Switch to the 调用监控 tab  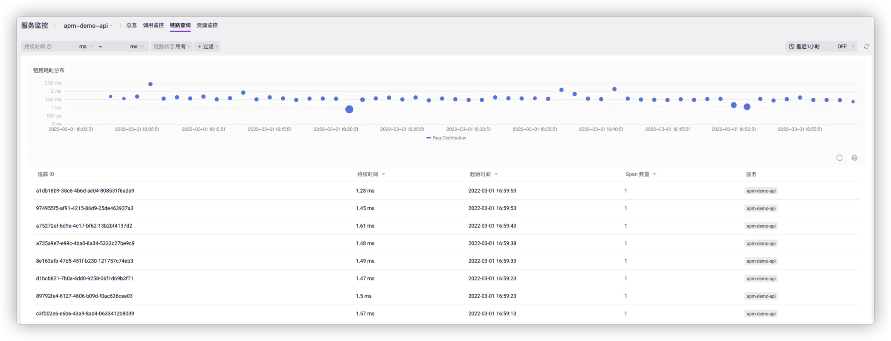pos(153,25)
